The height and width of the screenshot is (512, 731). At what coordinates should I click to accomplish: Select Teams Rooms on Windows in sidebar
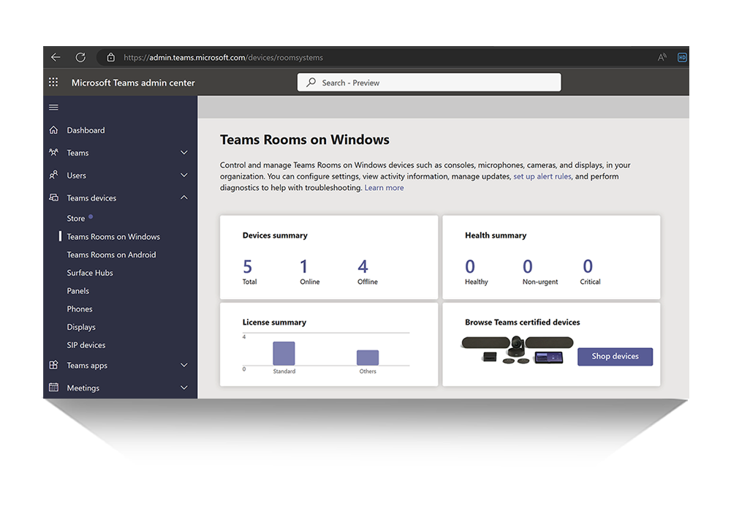(x=113, y=236)
